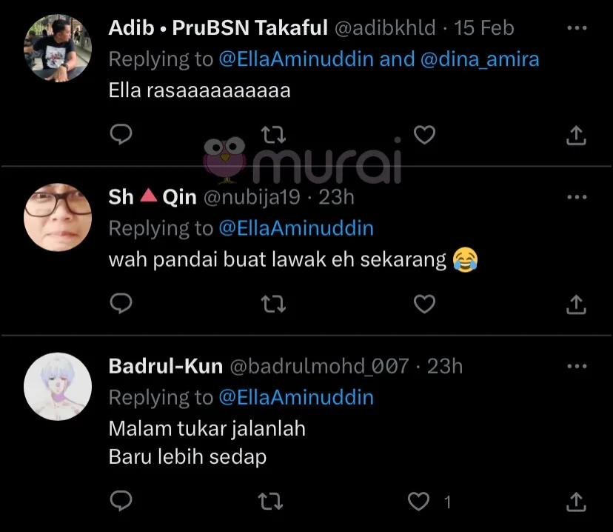Screen dimensions: 613x532
Task: View Adib's profile picture
Action: (58, 48)
